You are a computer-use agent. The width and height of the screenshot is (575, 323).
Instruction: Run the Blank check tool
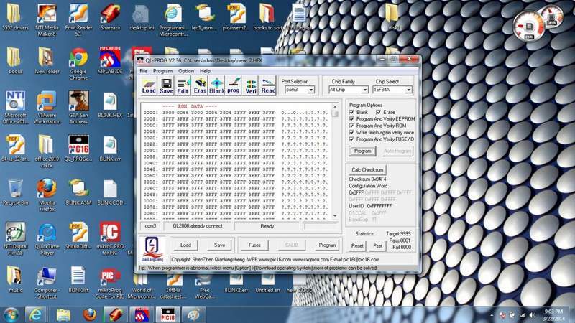[217, 86]
